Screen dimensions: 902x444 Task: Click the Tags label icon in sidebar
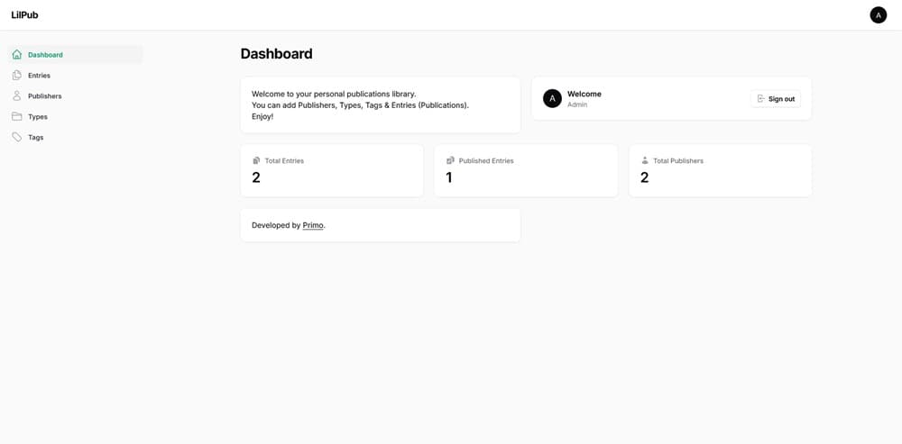17,138
